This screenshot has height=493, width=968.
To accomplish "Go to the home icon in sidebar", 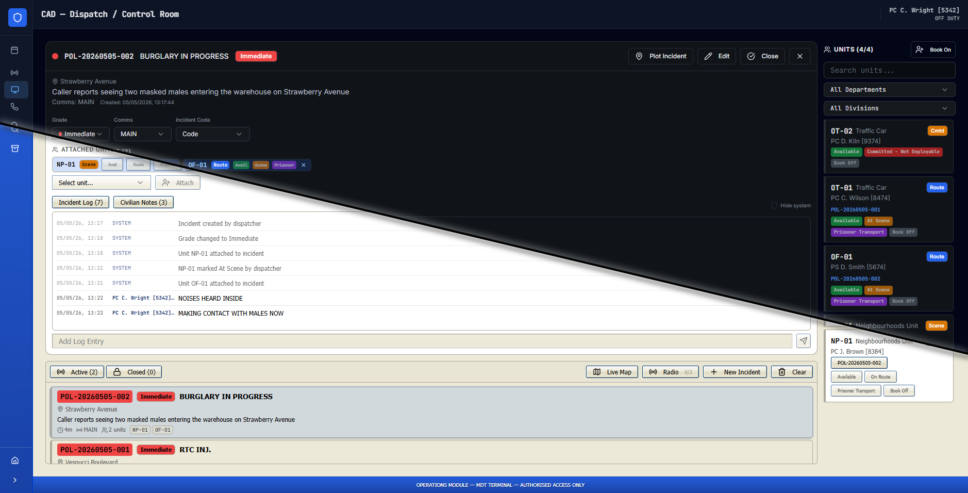I will 15,461.
